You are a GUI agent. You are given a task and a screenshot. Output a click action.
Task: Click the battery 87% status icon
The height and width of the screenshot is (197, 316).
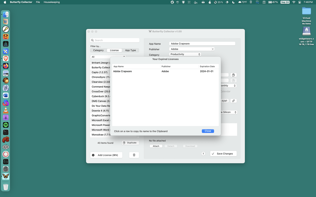tap(273, 2)
